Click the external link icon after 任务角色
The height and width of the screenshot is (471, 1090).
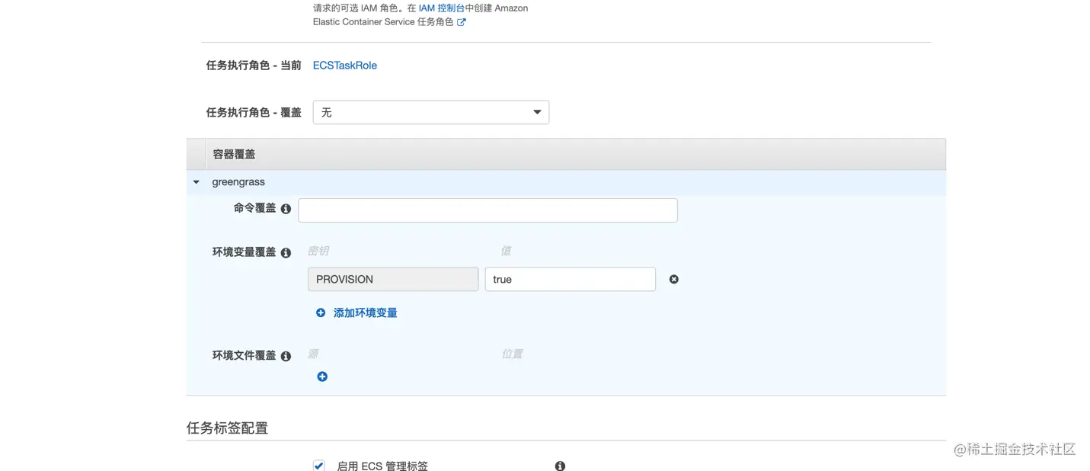[x=461, y=22]
